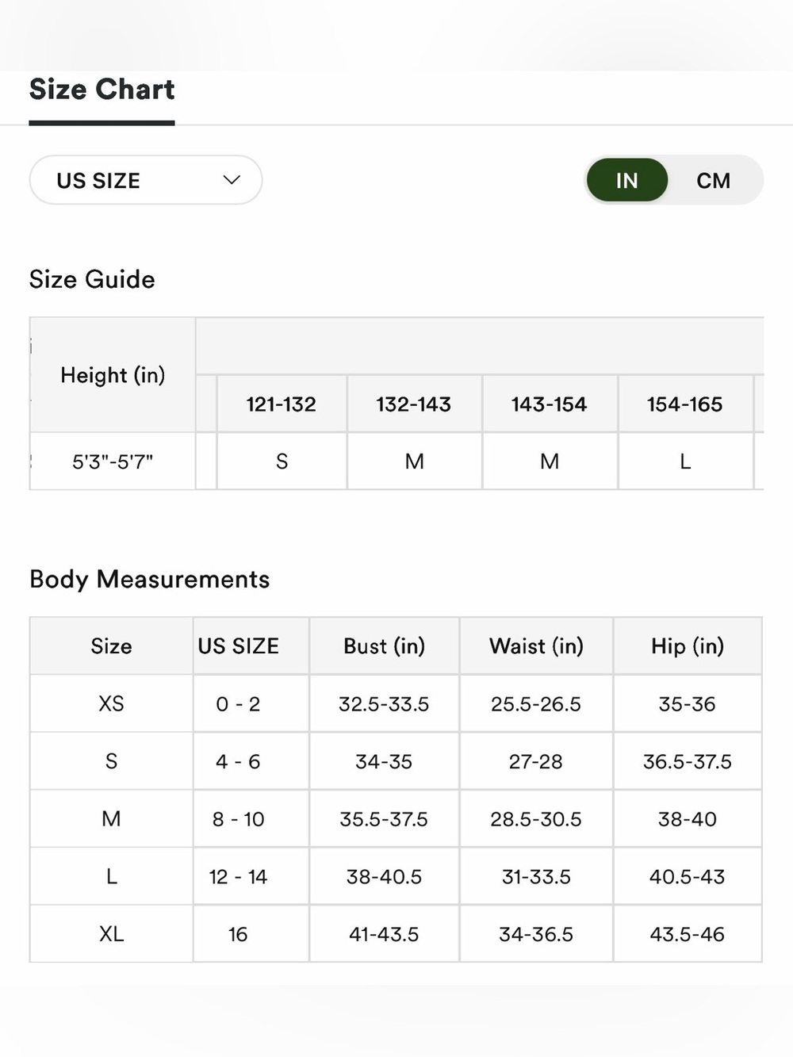Click the chevron arrow in US SIZE selector
This screenshot has height=1057, width=793.
click(232, 180)
